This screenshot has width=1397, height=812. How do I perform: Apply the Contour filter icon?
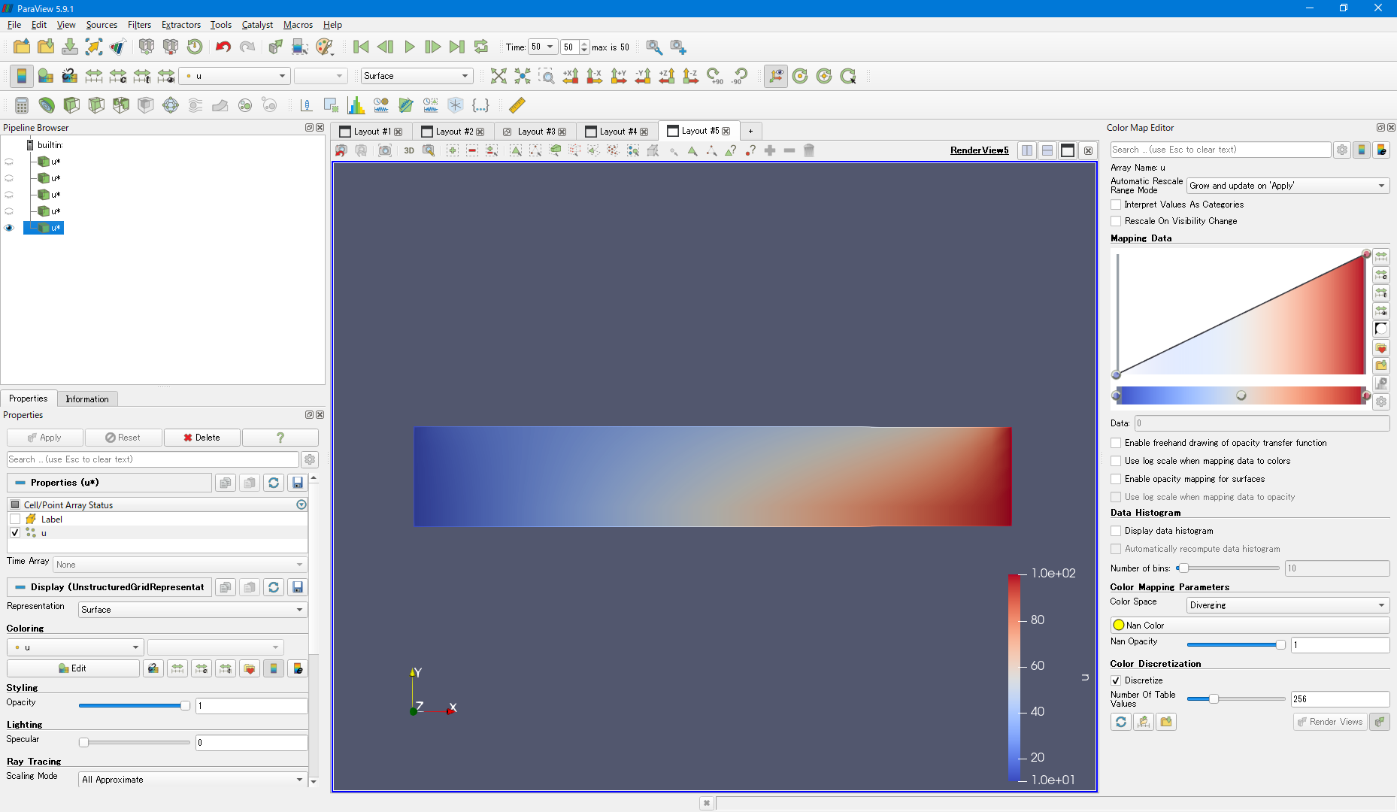47,105
